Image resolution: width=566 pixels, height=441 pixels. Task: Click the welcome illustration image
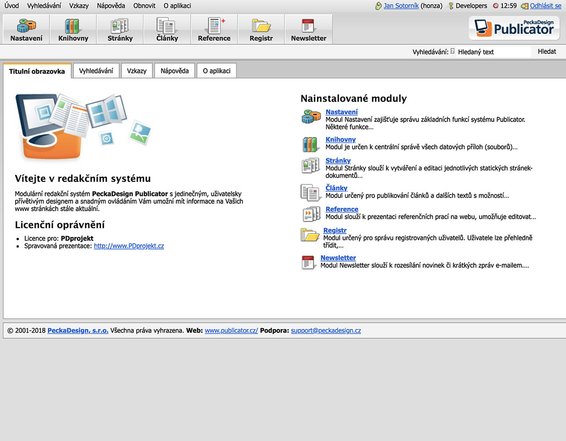tap(83, 128)
